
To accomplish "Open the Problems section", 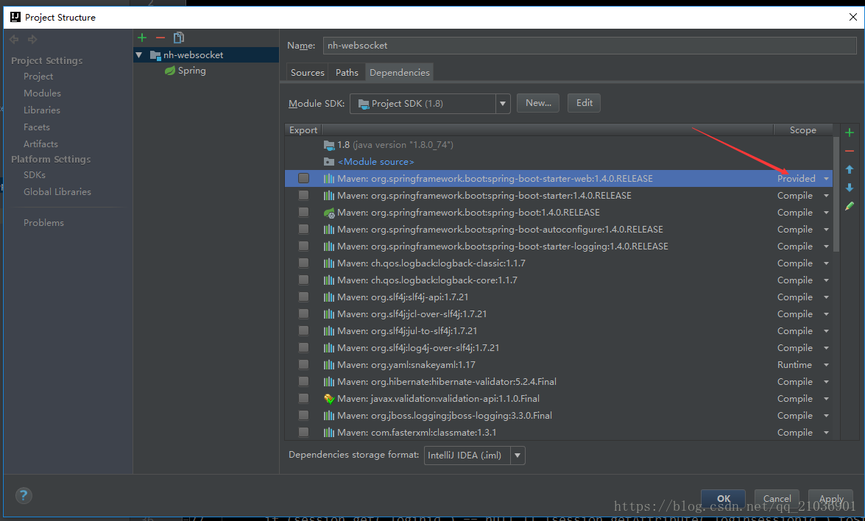I will (x=43, y=223).
